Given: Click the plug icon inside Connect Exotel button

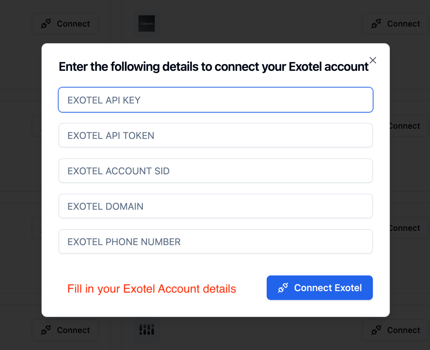Looking at the screenshot, I should [283, 288].
